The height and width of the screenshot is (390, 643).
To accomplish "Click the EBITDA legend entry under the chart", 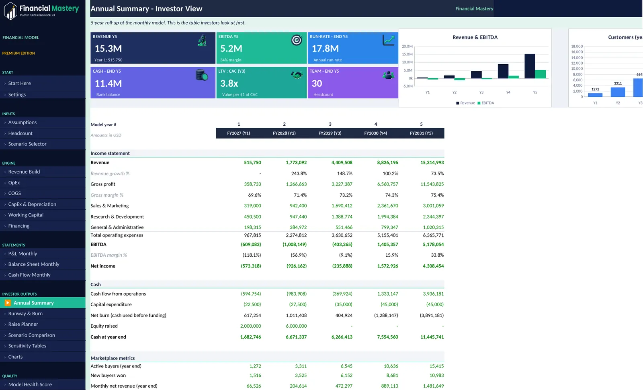I will coord(485,103).
